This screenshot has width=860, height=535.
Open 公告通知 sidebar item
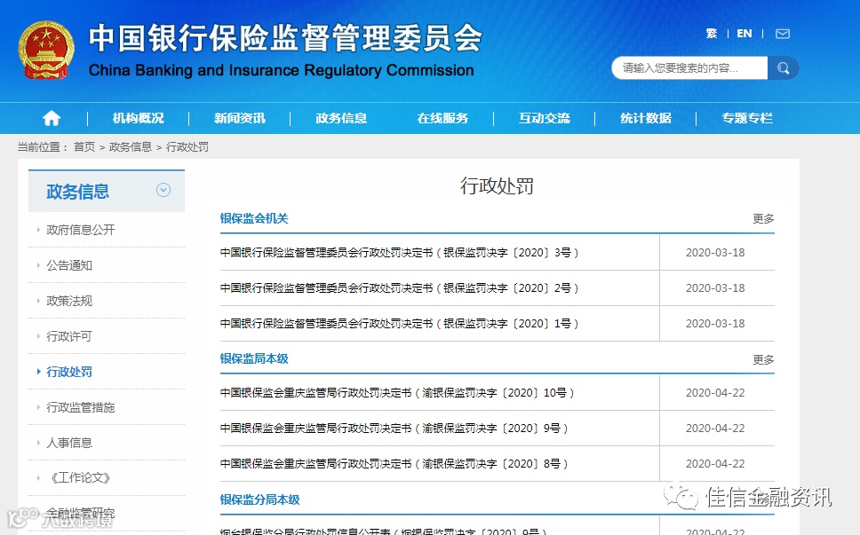click(x=69, y=265)
